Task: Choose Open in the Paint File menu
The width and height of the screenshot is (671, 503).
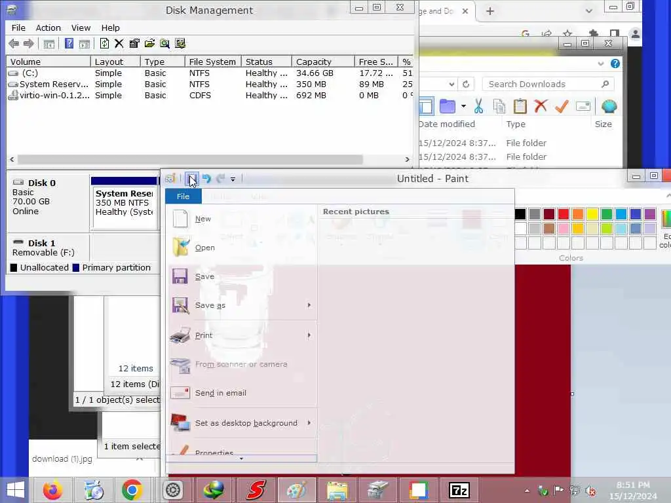Action: [242, 248]
